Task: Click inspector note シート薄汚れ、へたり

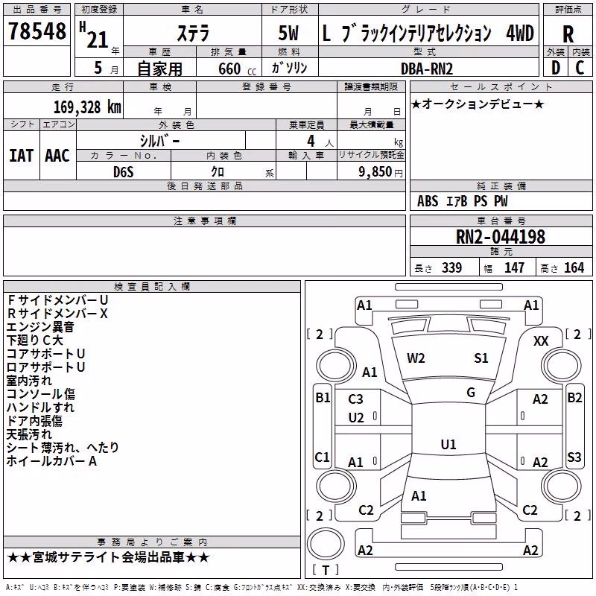Action: (x=63, y=448)
